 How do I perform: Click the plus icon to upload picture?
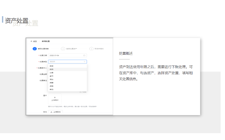click(55, 97)
